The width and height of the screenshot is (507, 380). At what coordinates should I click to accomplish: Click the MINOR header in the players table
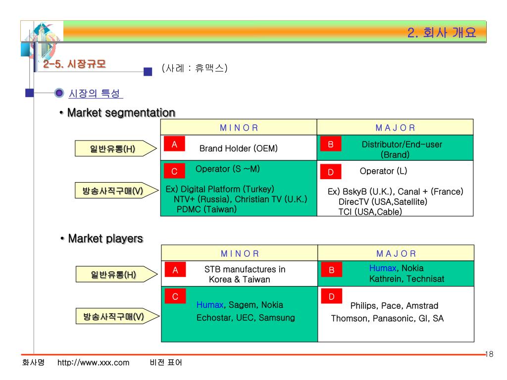(240, 254)
